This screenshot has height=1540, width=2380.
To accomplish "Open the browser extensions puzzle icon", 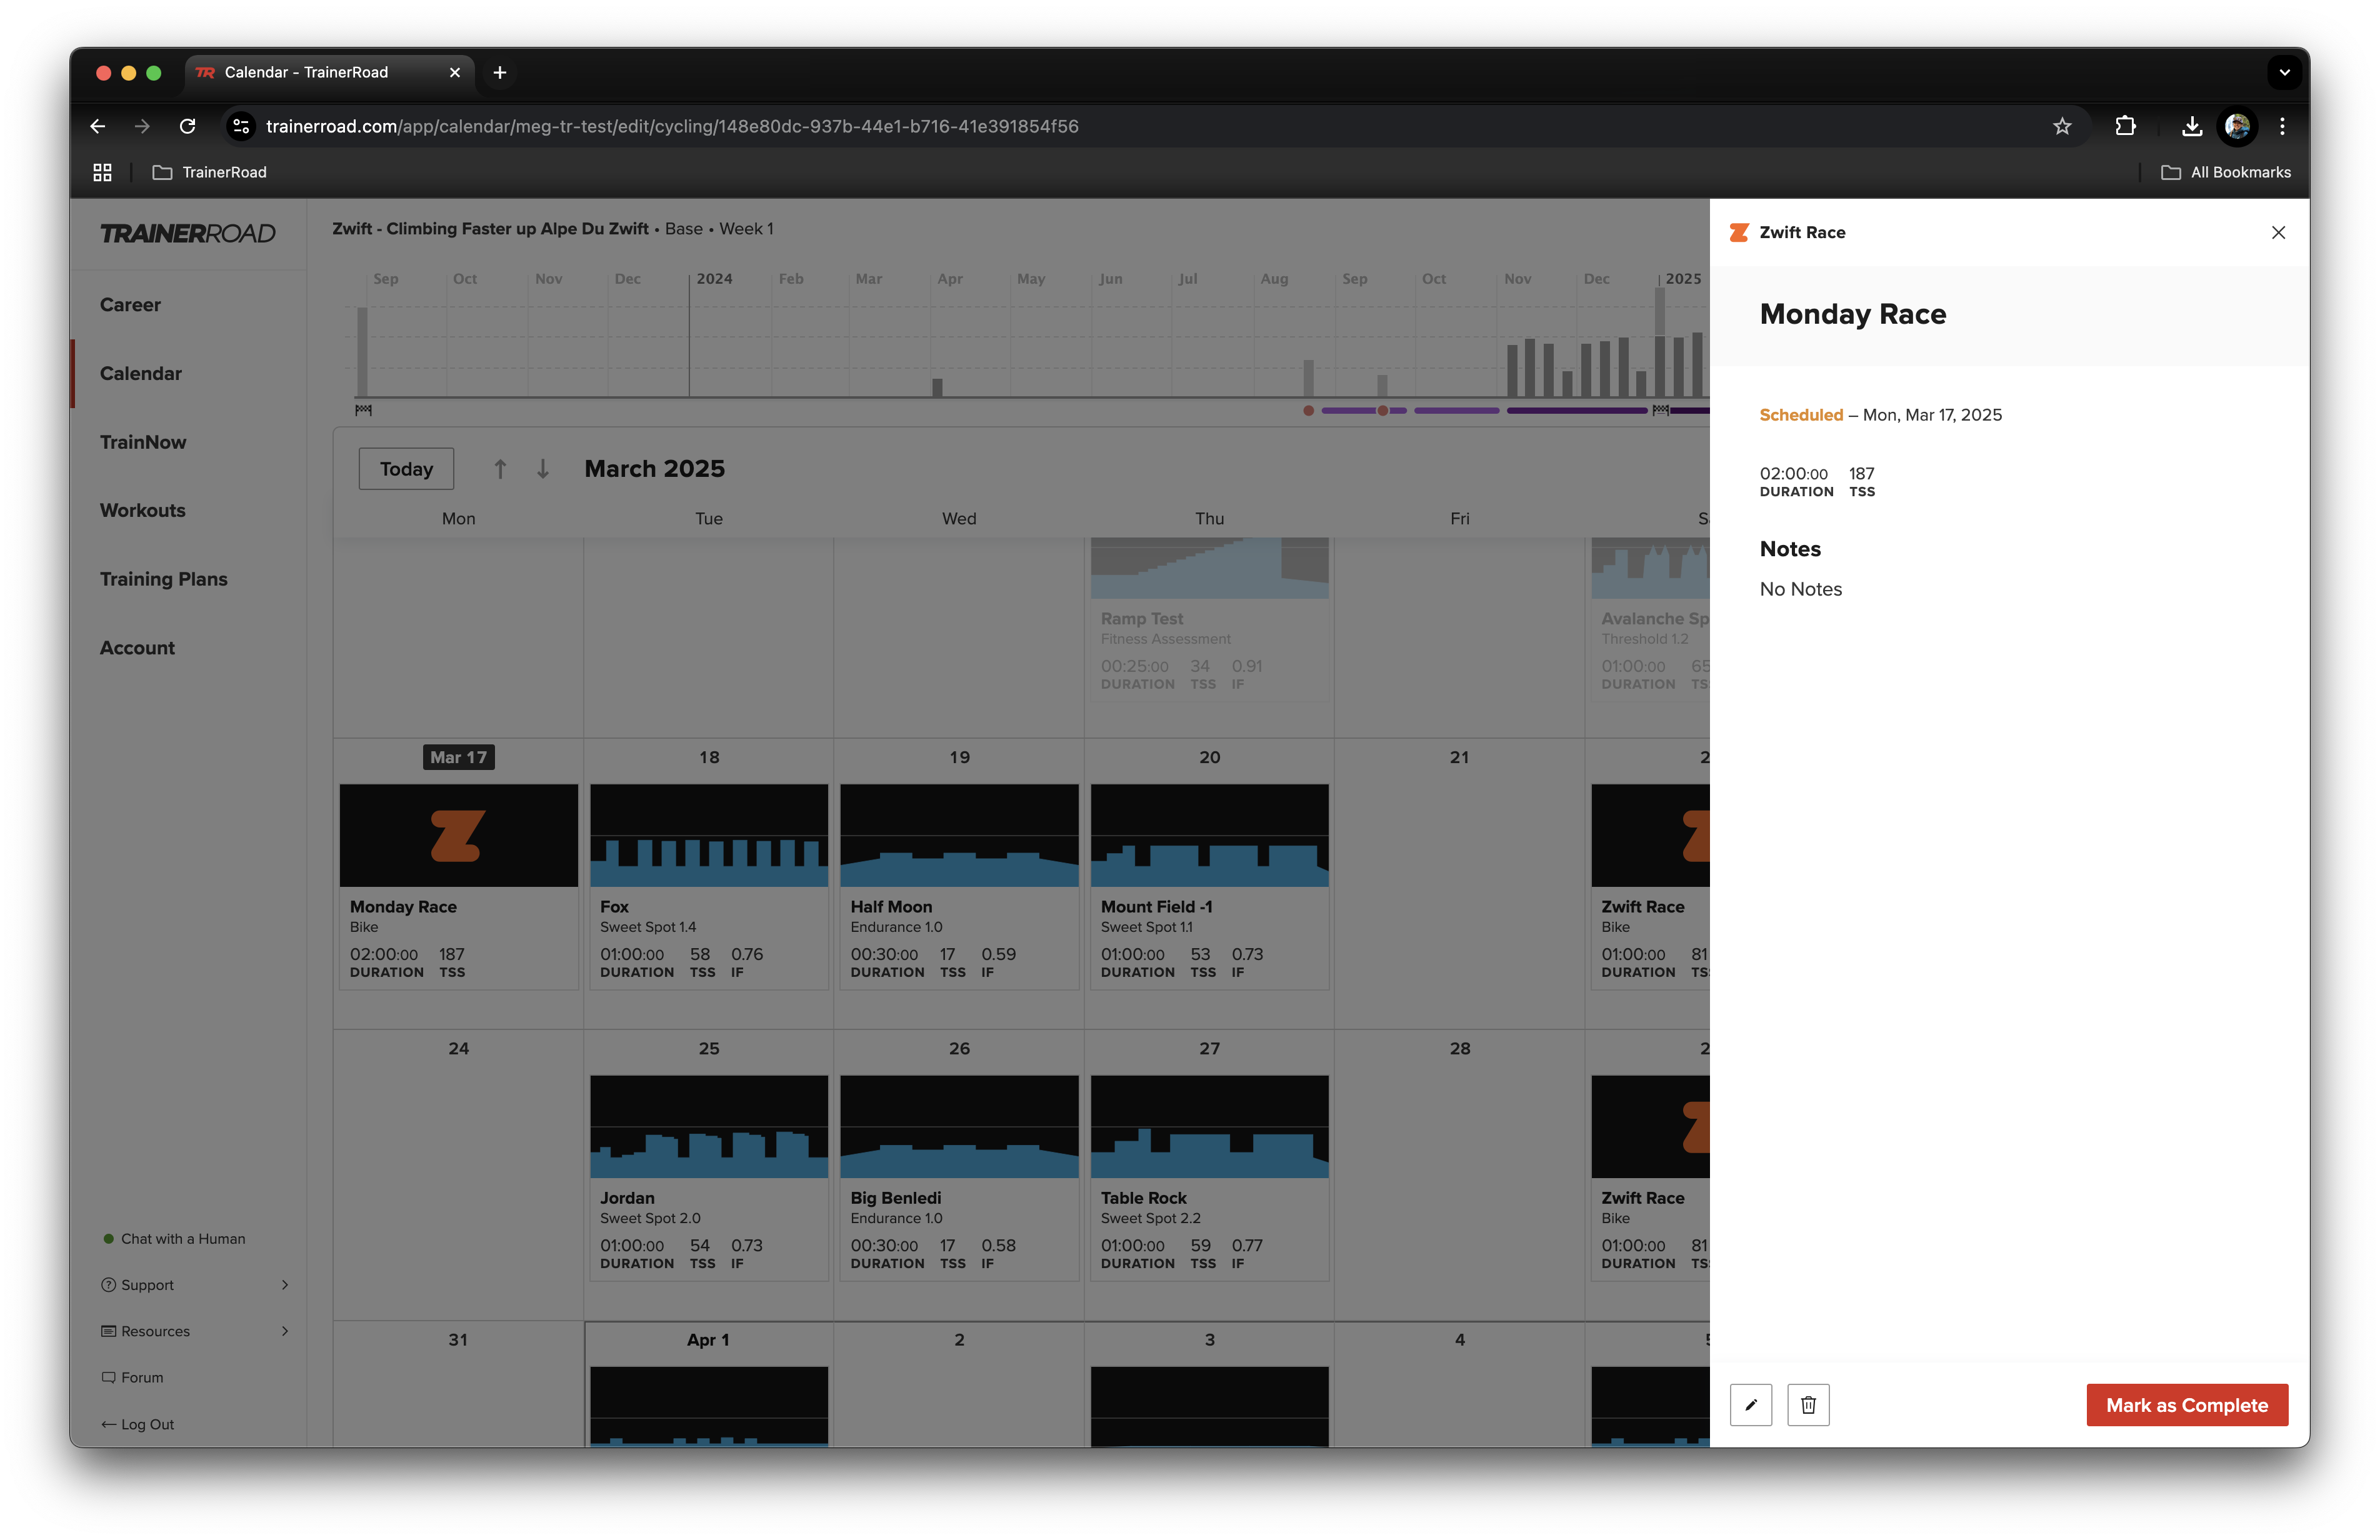I will (2125, 126).
